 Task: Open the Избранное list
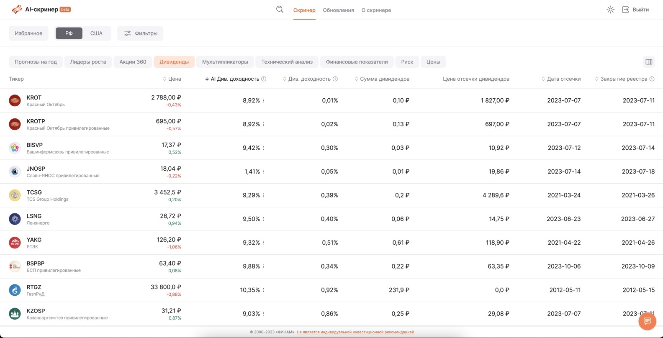[28, 33]
